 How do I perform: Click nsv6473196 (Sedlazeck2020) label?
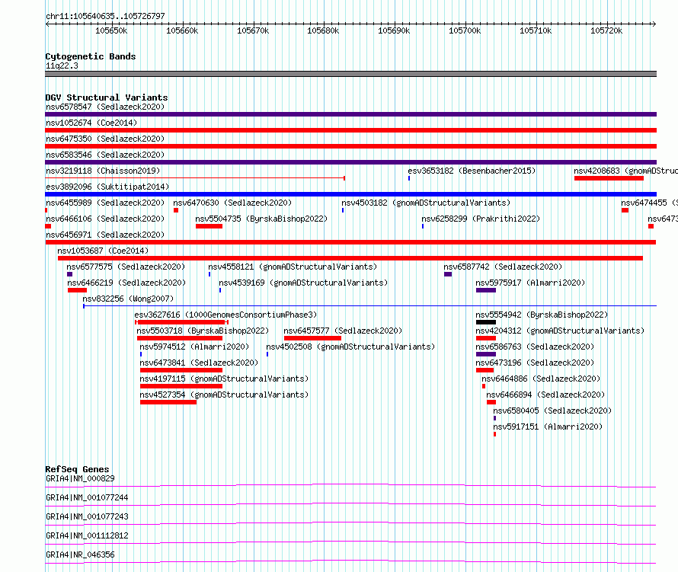click(x=535, y=363)
